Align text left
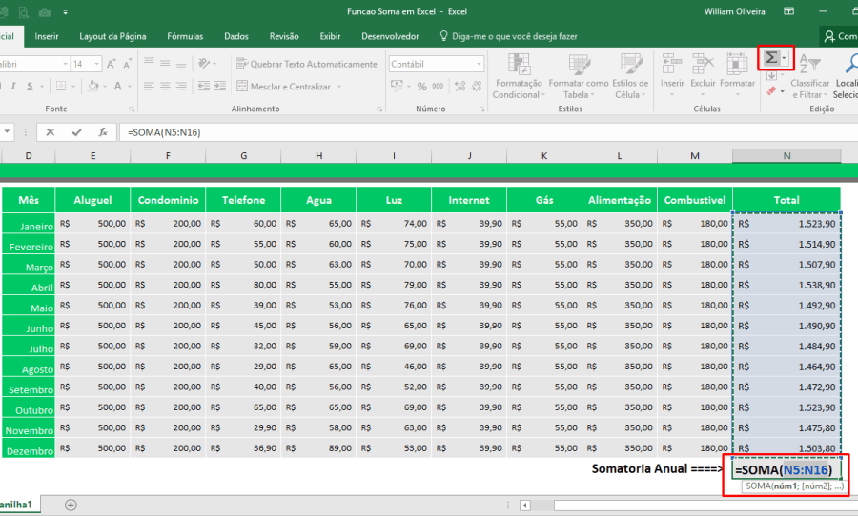Screen dimensions: 858x516 149,87
